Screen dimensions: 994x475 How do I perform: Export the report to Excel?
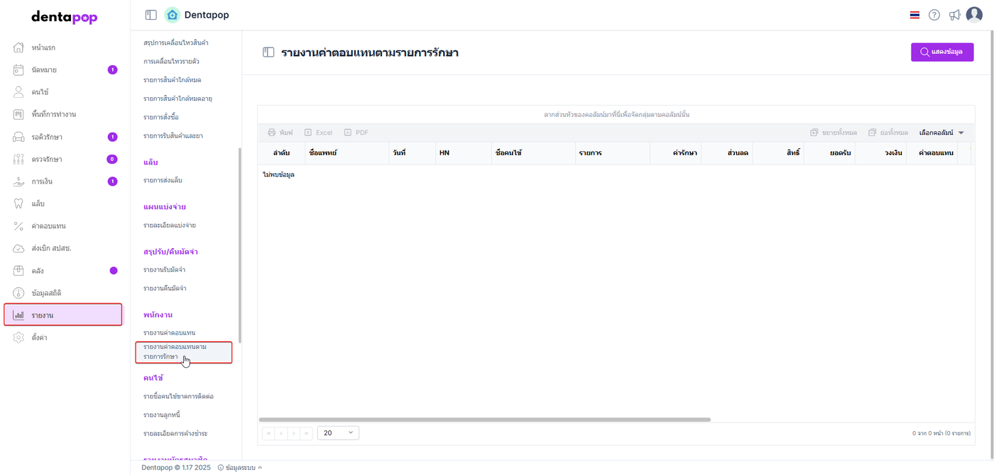(318, 133)
